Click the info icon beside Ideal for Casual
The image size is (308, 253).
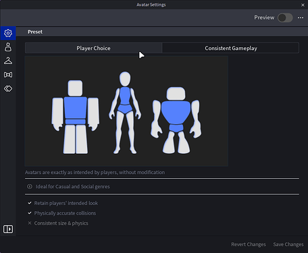point(30,186)
